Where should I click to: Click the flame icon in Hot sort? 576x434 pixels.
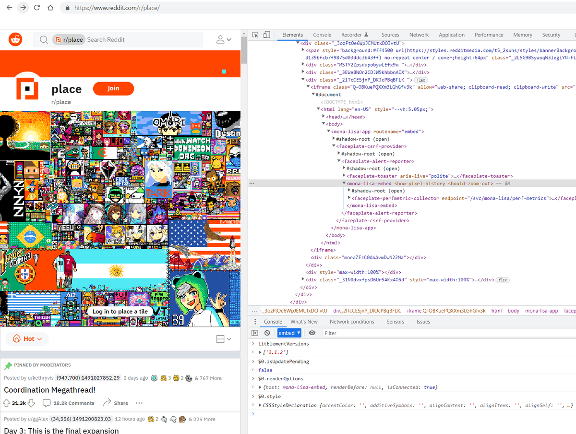[x=17, y=339]
